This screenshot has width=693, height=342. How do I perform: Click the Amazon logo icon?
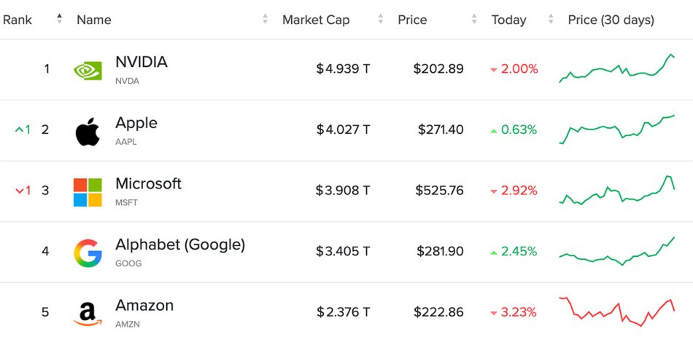[88, 314]
